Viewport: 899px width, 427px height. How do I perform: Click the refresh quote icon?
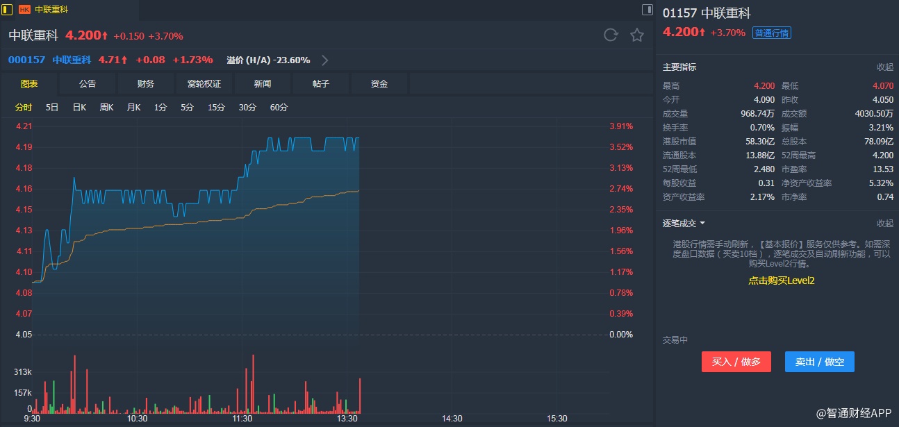[611, 35]
